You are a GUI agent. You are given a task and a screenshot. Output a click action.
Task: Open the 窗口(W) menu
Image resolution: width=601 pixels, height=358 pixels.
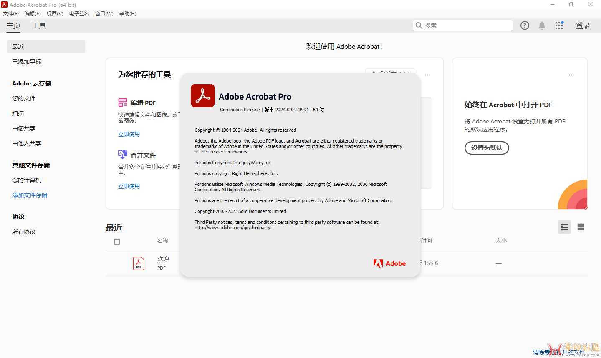pyautogui.click(x=104, y=14)
